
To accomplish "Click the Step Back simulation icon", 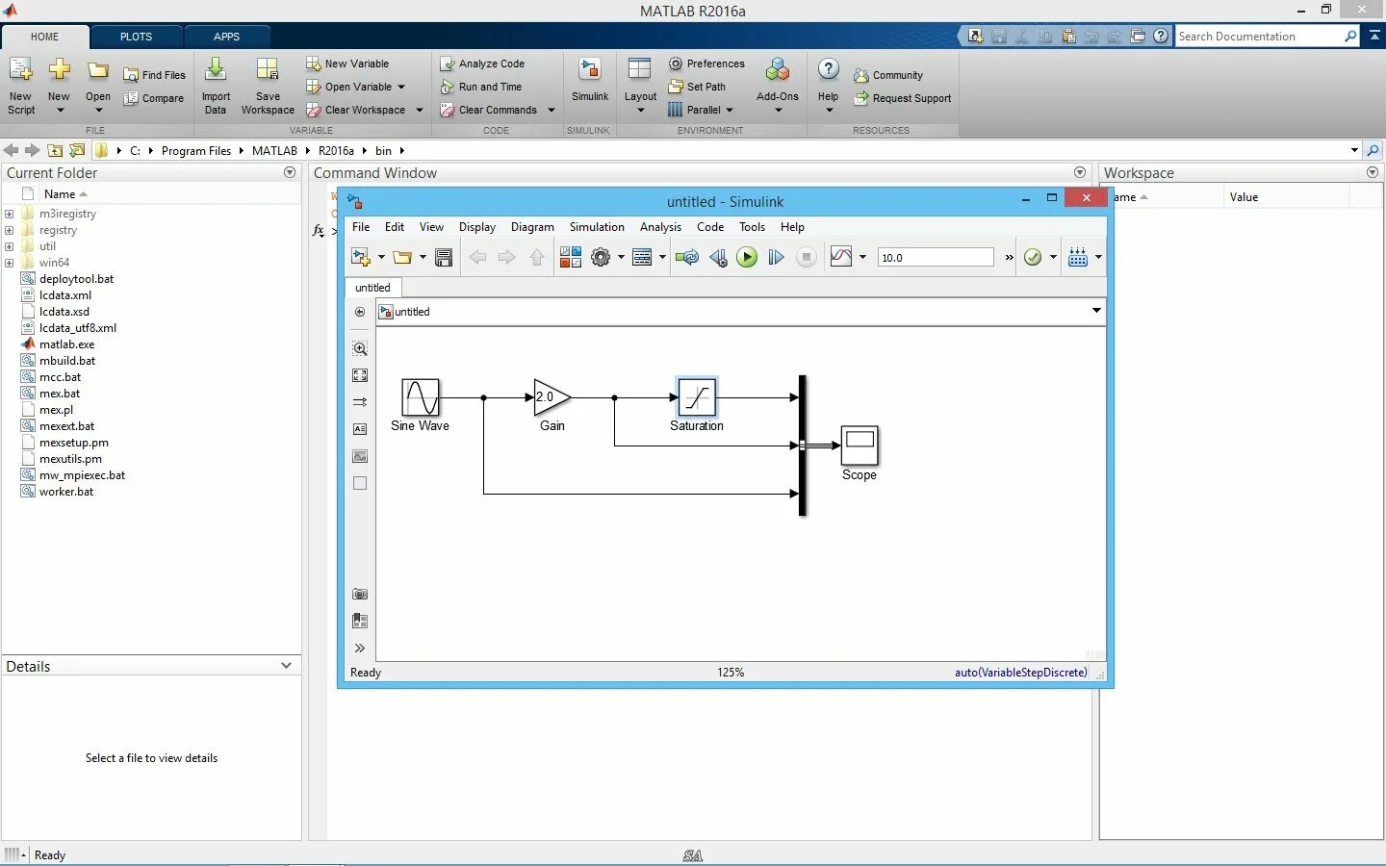I will [x=718, y=257].
